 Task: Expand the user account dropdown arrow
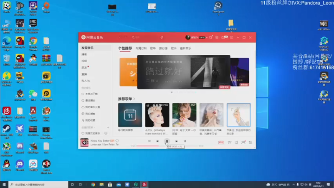pyautogui.click(x=207, y=38)
